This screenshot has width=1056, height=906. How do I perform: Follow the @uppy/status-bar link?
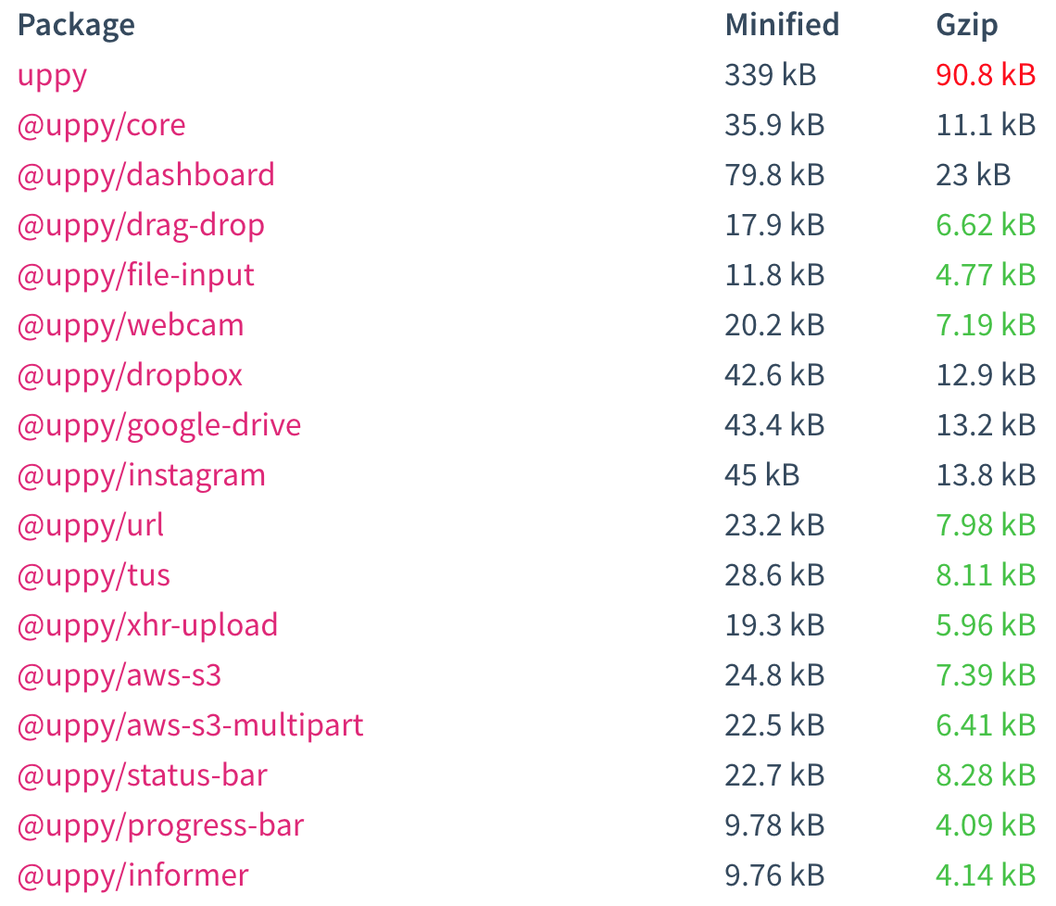pos(142,776)
